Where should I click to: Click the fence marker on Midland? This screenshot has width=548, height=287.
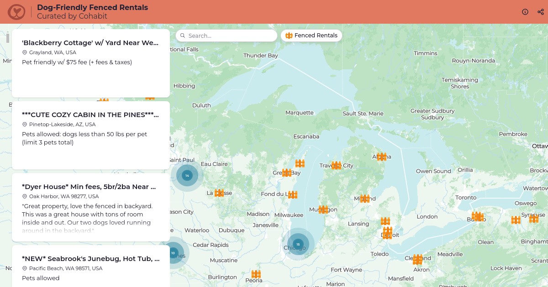[365, 199]
